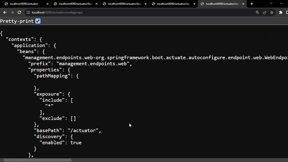This screenshot has width=288, height=162.
Task: Click the "pathMapping" key
Action: [x=52, y=76]
